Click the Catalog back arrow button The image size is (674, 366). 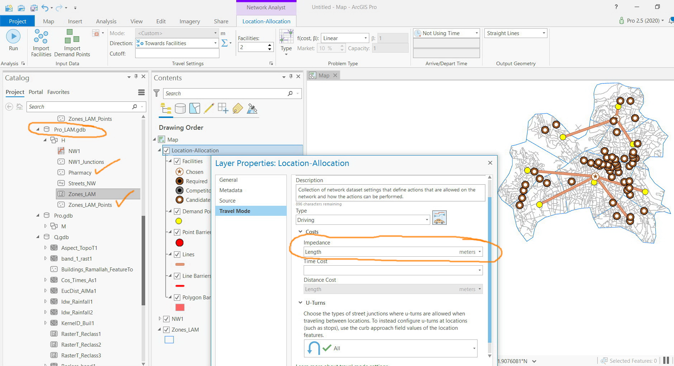click(9, 106)
